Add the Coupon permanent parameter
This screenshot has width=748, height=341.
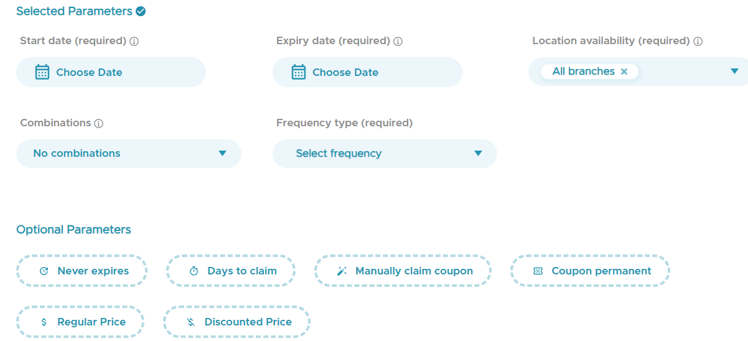[590, 271]
